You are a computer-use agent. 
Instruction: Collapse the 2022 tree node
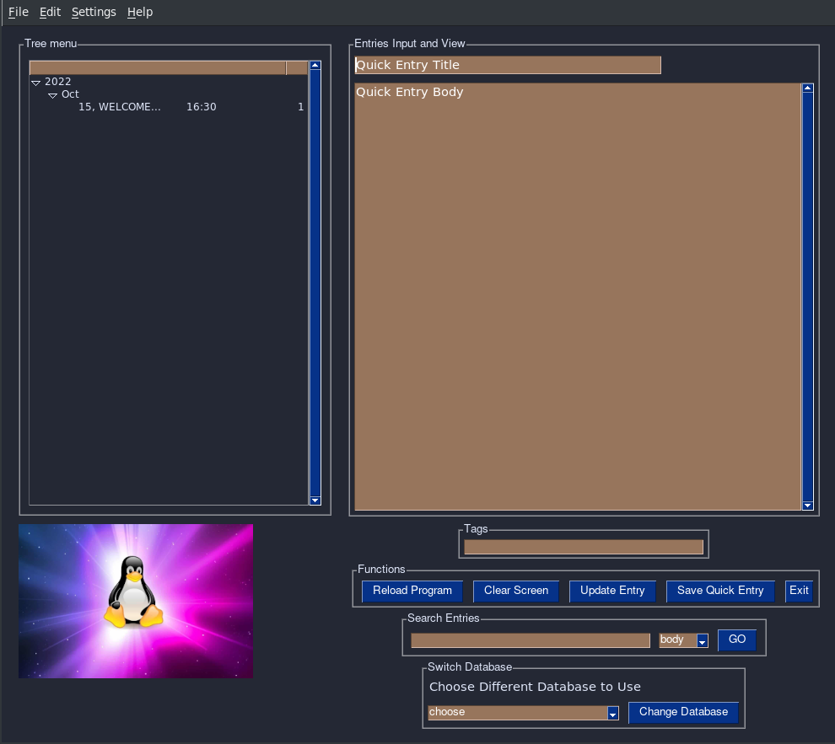pos(35,82)
